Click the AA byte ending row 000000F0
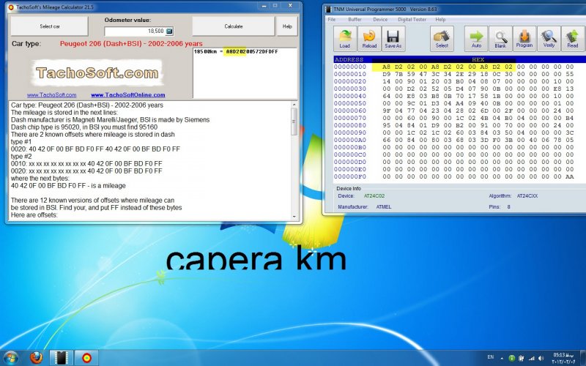This screenshot has height=366, width=586. [570, 176]
